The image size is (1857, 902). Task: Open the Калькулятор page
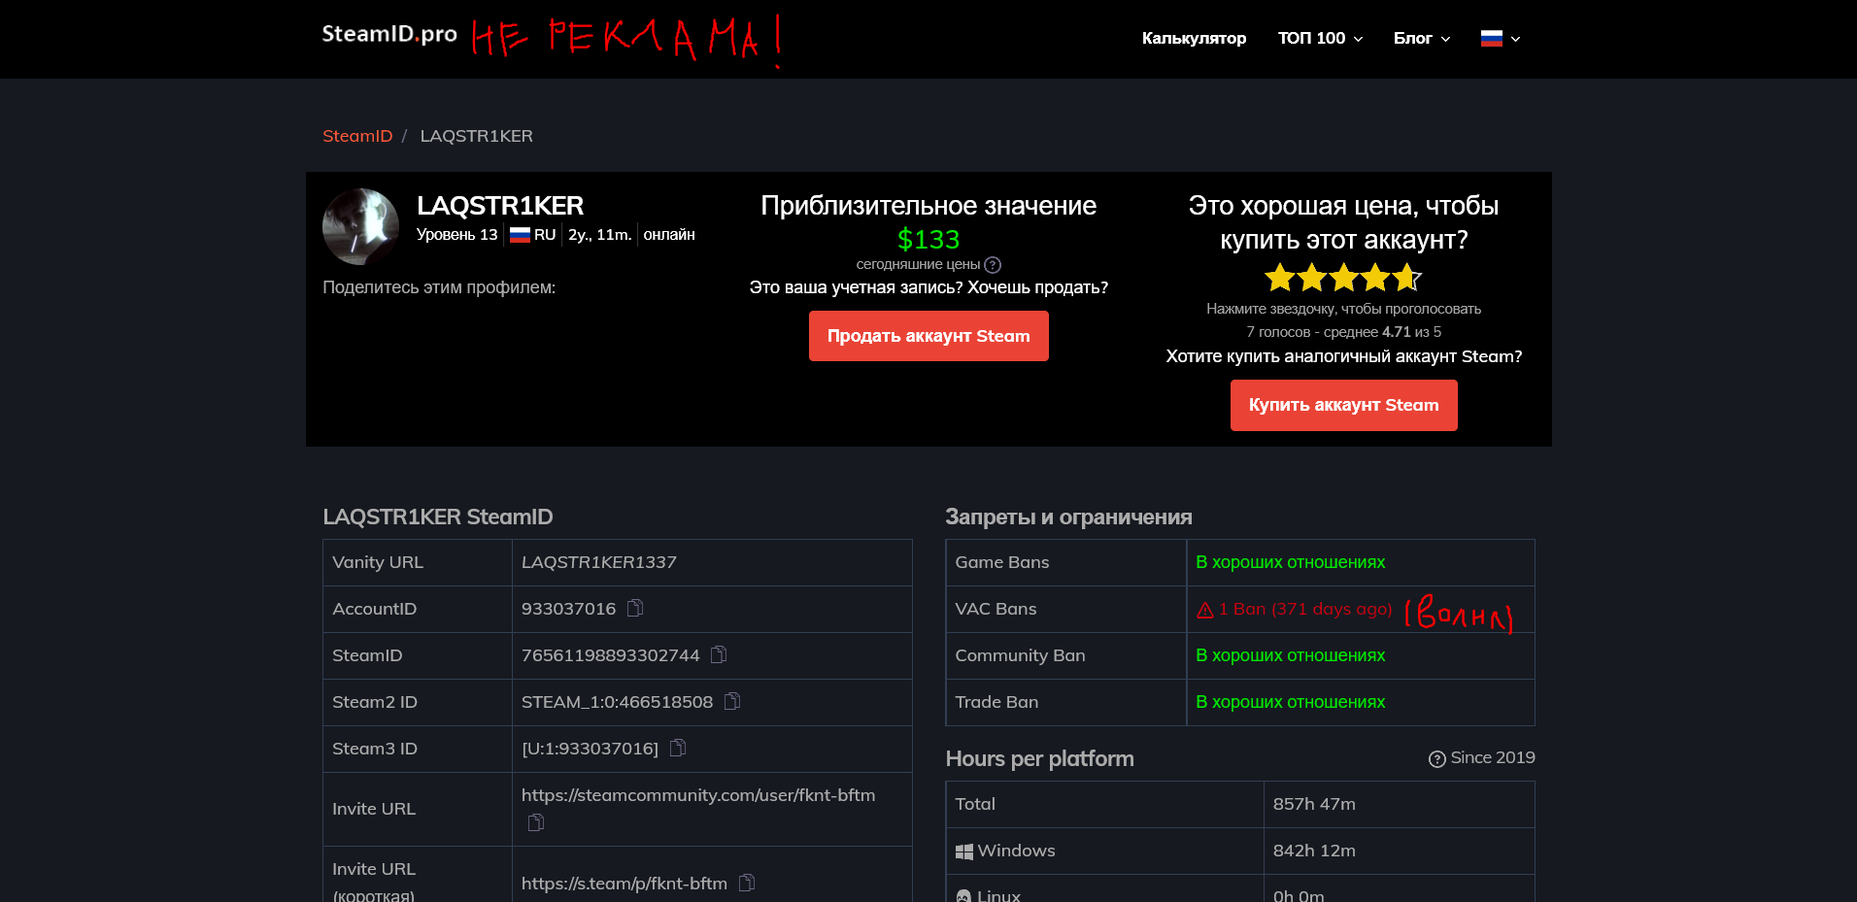1194,39
